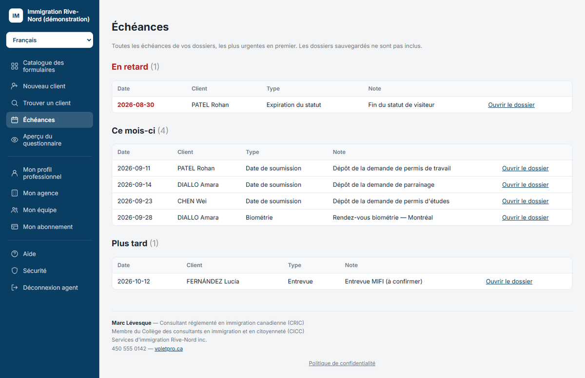Click the Ce mois-ci section heading
The image size is (585, 378).
coord(140,131)
